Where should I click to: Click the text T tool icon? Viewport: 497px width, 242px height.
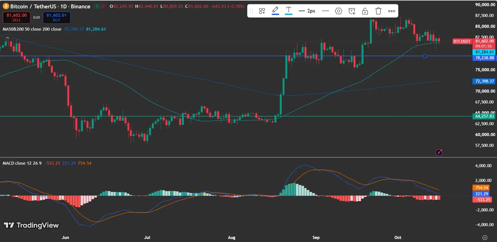click(289, 11)
